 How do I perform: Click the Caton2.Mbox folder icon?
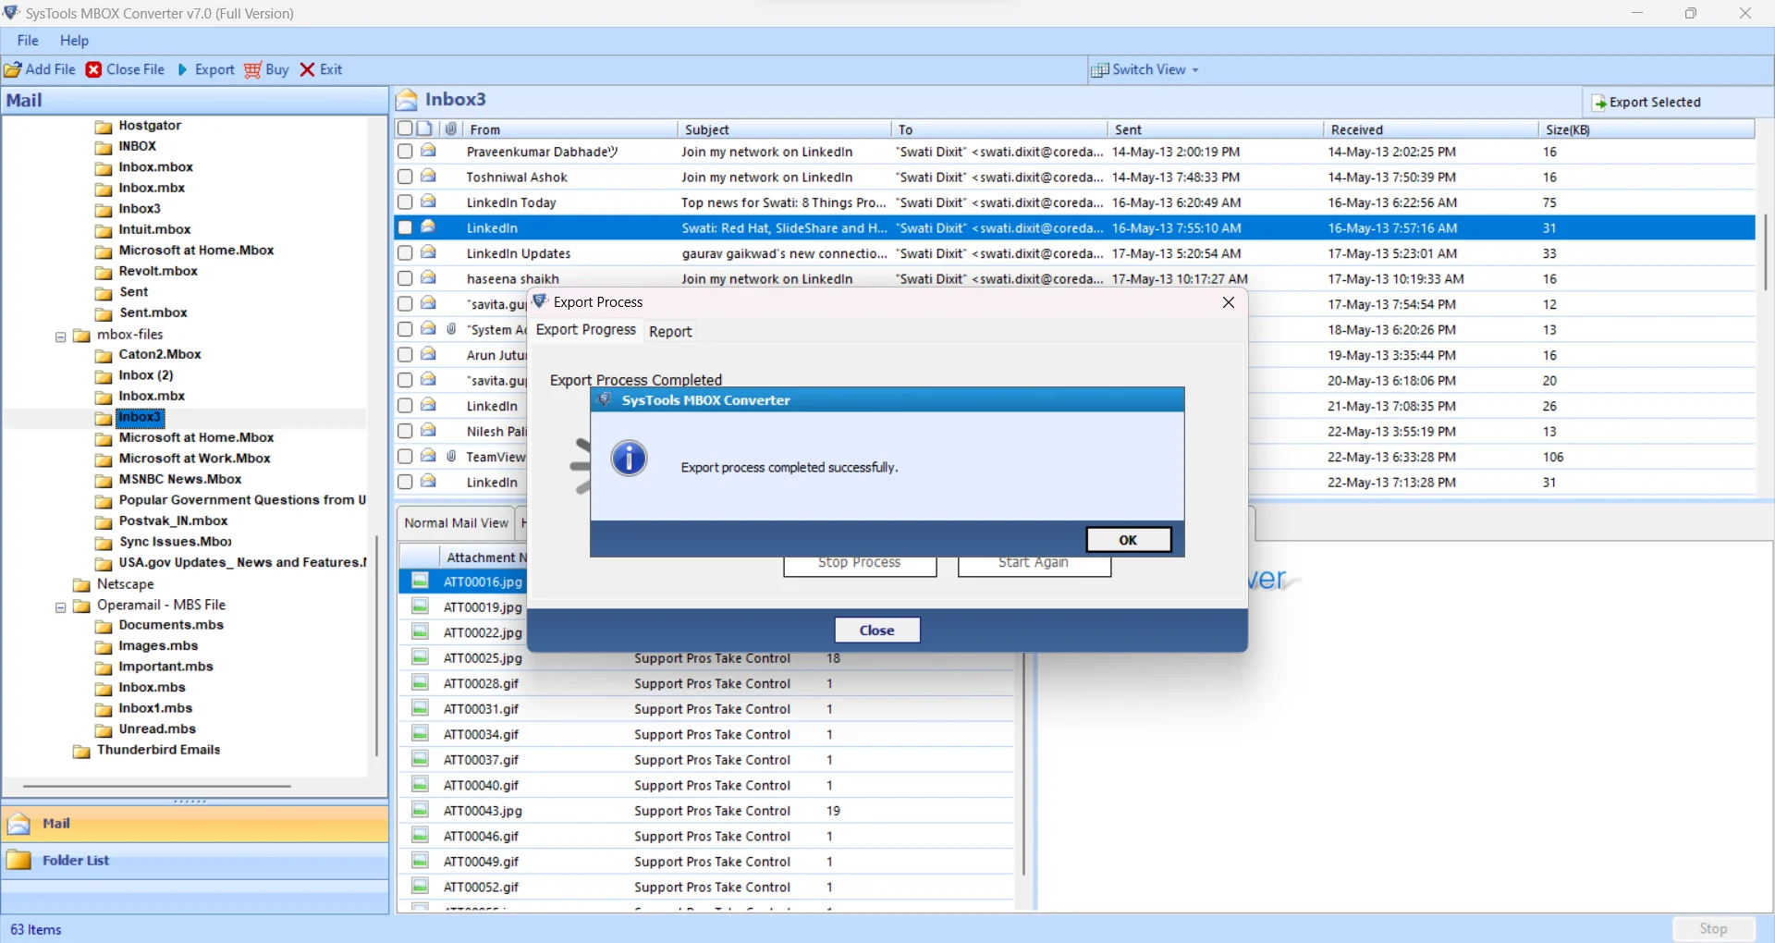(x=104, y=355)
